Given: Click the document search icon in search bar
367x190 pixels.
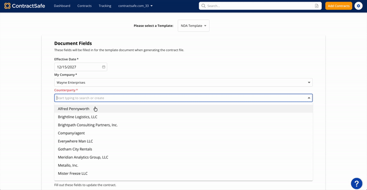Looking at the screenshot, I should [x=317, y=6].
